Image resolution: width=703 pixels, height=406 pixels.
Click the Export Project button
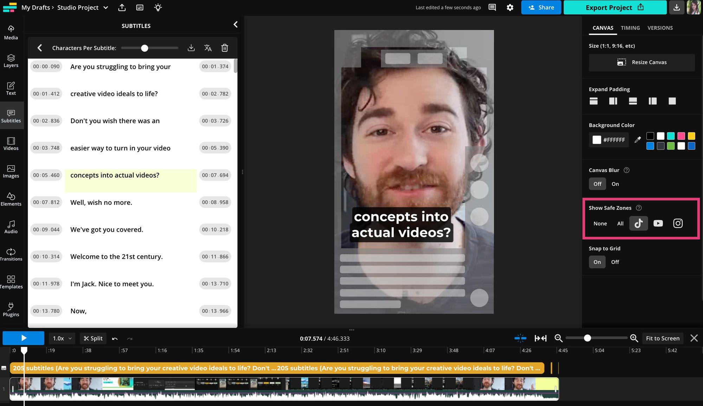(614, 7)
